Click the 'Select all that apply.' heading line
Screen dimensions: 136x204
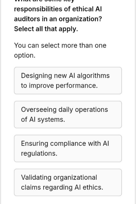click(x=46, y=29)
